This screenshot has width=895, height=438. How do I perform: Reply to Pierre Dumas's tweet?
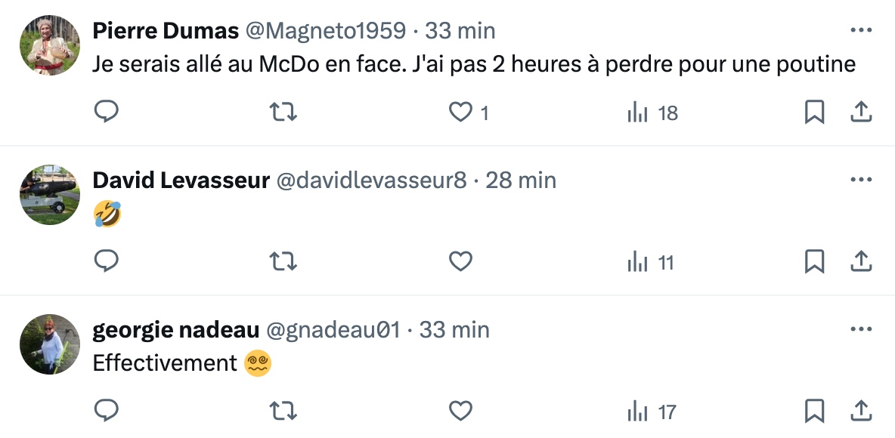coord(107,113)
